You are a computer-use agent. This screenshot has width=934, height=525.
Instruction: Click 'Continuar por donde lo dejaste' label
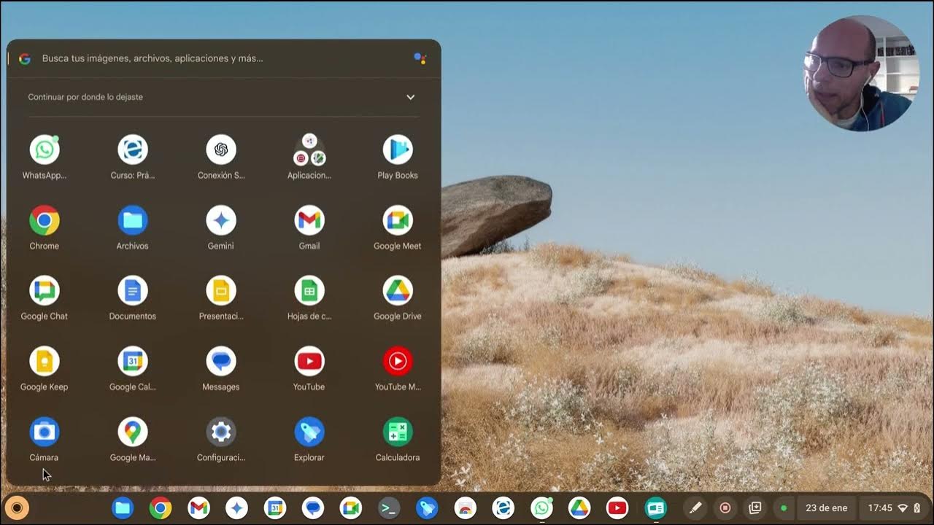[x=85, y=97]
